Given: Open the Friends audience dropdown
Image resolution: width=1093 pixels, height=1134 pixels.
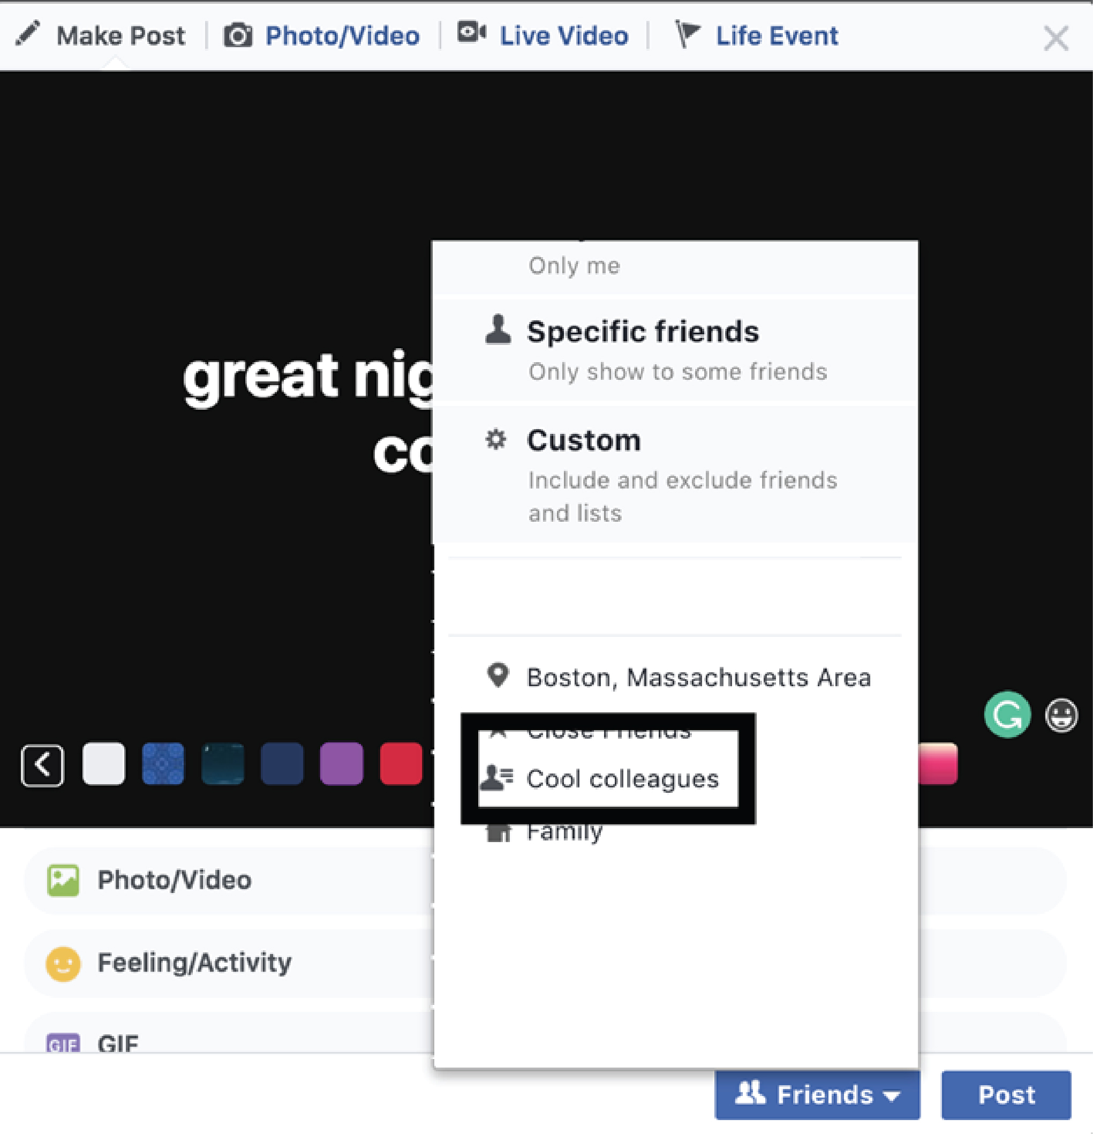Looking at the screenshot, I should [x=817, y=1095].
